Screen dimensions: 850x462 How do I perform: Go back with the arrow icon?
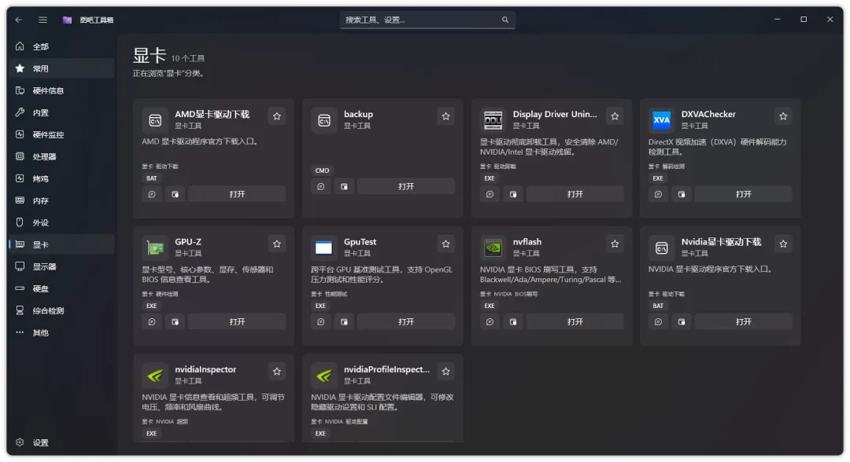[19, 20]
